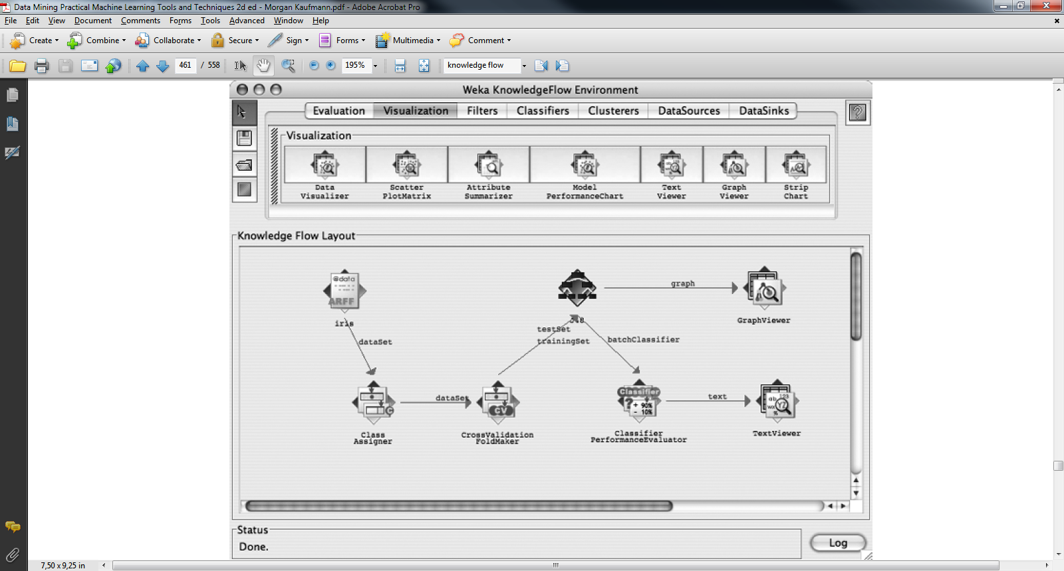
Task: Switch to the Classifiers tab
Action: [x=543, y=111]
